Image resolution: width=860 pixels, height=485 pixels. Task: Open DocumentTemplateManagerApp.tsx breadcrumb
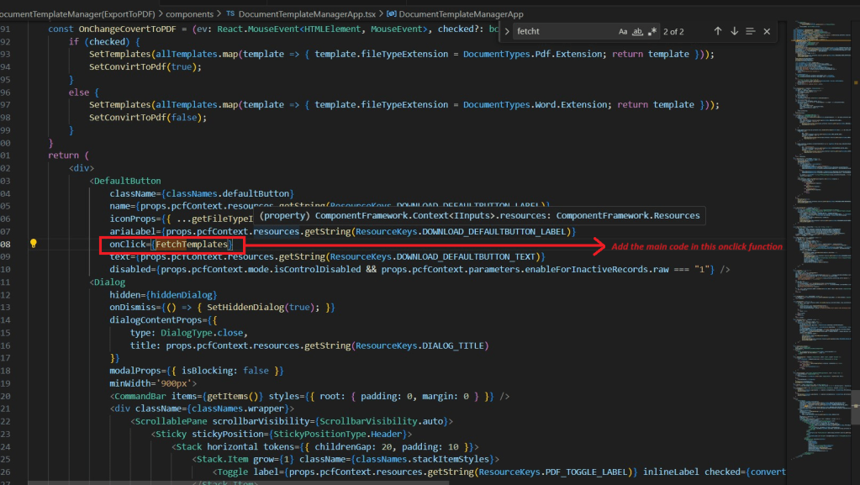pos(307,14)
